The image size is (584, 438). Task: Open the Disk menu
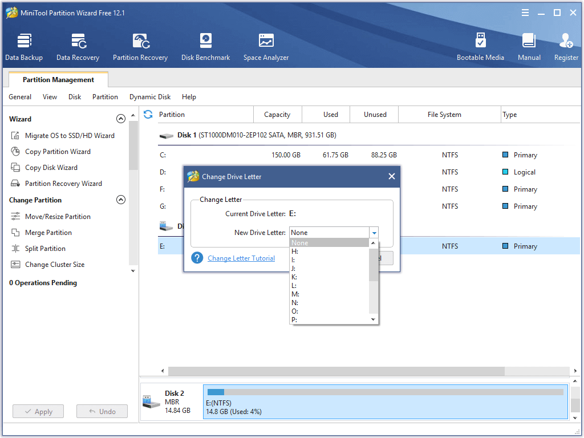(x=75, y=97)
